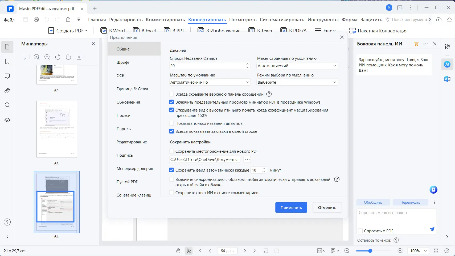Open the Attachments paperclip icon
The height and width of the screenshot is (256, 455).
point(7,91)
